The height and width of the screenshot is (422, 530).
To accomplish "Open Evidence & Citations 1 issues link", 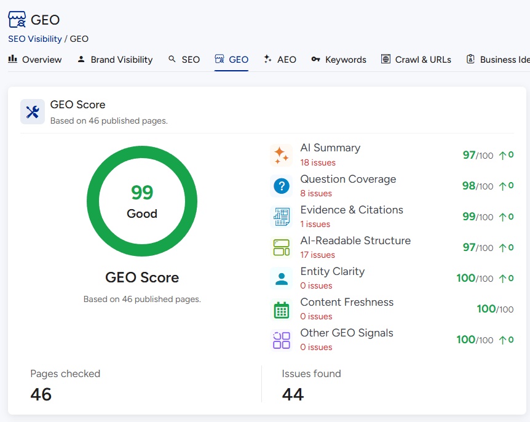I will point(315,224).
